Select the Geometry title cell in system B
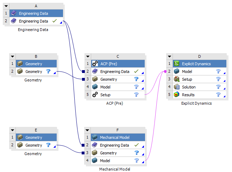 36,64
